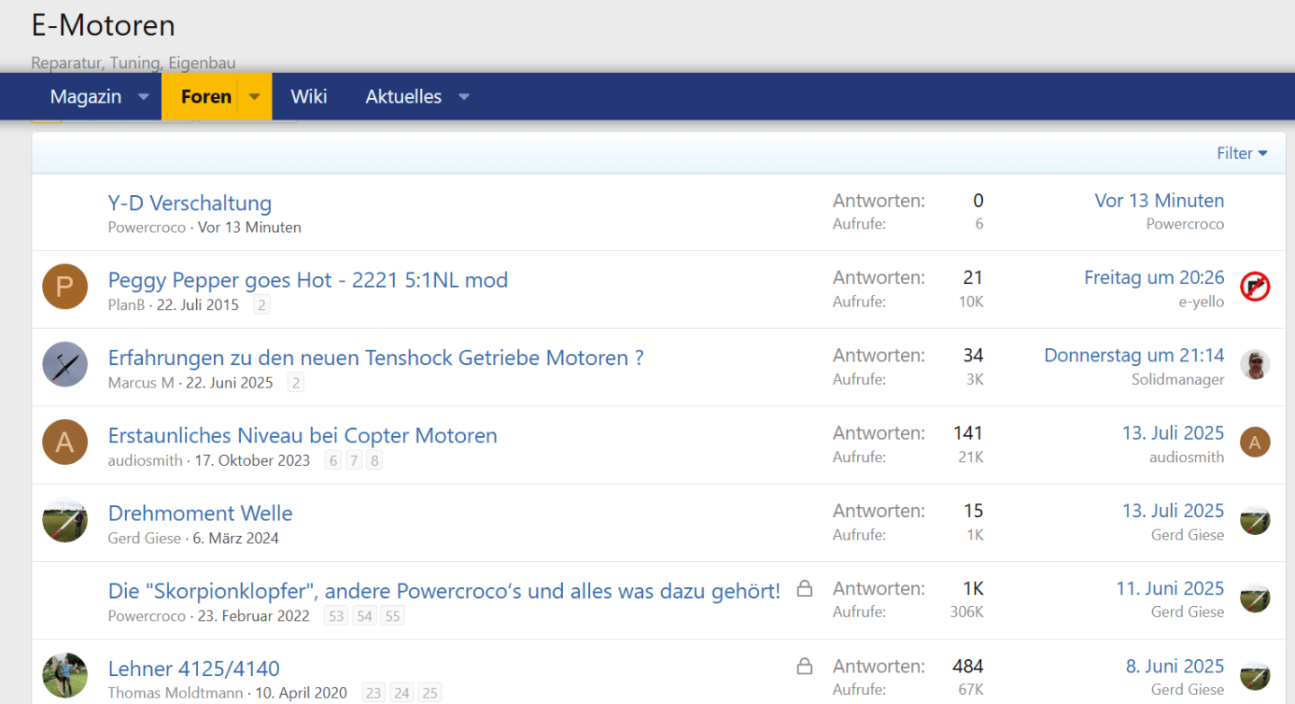Viewport: 1295px width, 704px height.
Task: Open author profile Thomas Moldtmann
Action: [175, 693]
